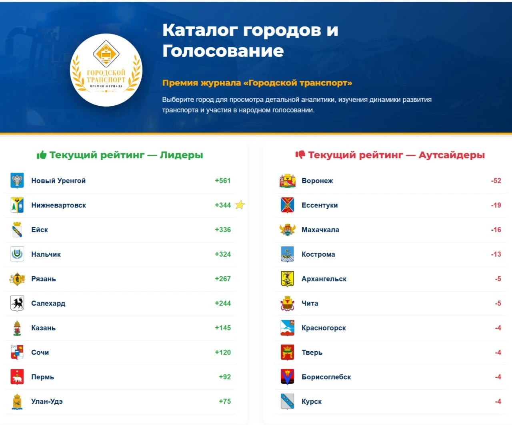Click the heading Текущий рейтинг — Аутсайдеры
The height and width of the screenshot is (425, 512).
coord(396,155)
